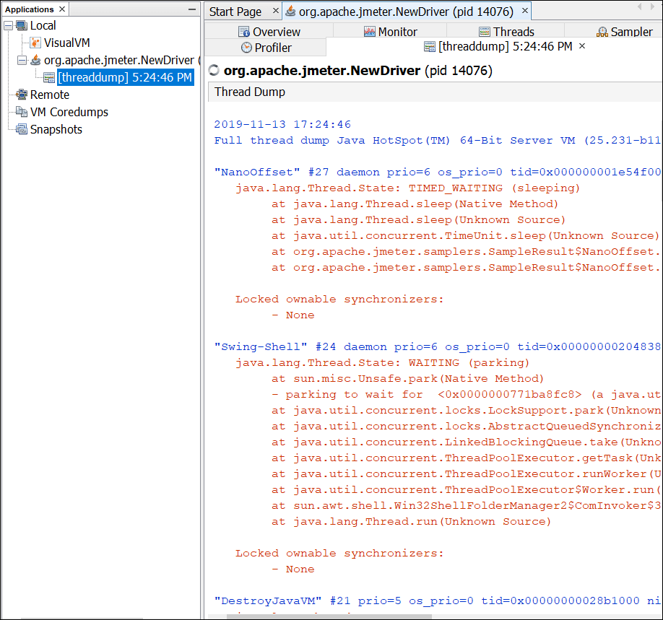Screen dimensions: 663x620
Task: Select the Java coffee-cup icon beside org.apache.jmeter.NewDriver
Action: tap(35, 60)
